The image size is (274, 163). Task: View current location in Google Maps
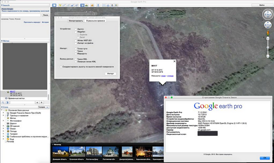[x=116, y=5]
